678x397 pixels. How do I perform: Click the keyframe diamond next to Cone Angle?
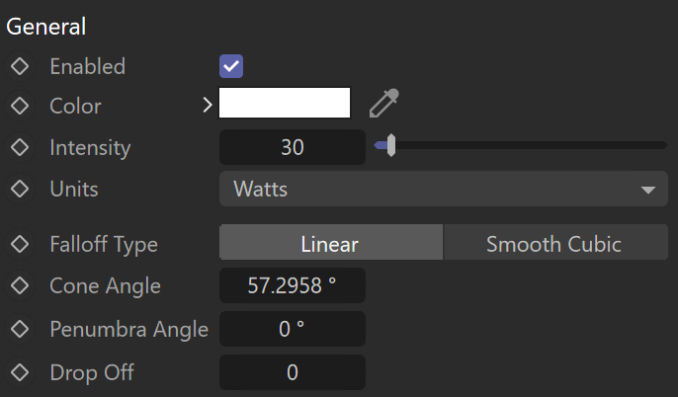(x=20, y=285)
